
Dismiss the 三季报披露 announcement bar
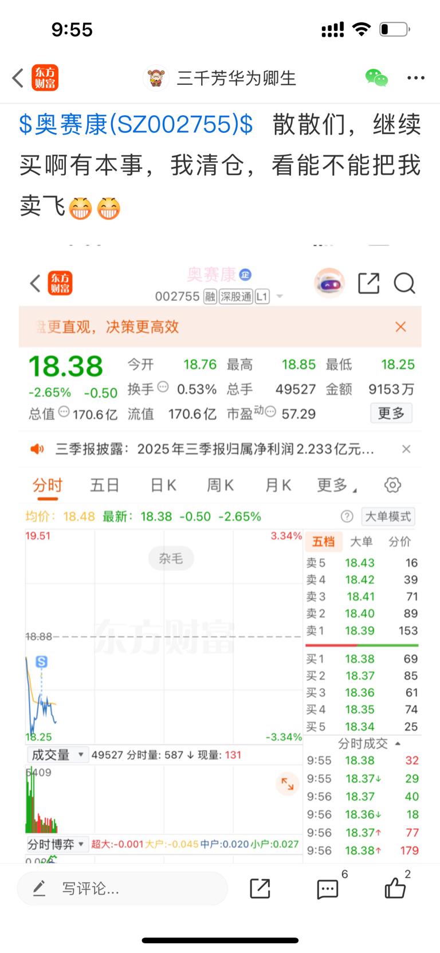(406, 449)
